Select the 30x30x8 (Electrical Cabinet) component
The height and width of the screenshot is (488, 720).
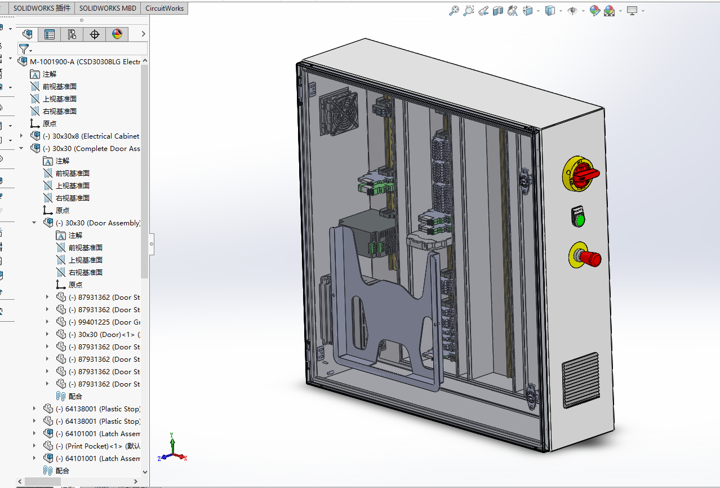[91, 136]
